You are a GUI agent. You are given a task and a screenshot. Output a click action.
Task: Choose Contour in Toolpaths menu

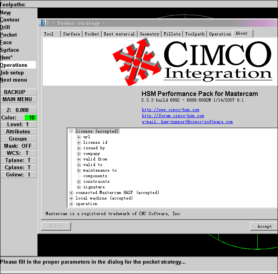[10, 20]
